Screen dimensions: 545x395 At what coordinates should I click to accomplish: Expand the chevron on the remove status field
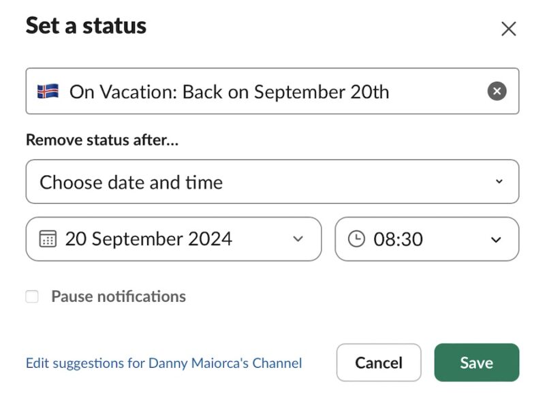(x=499, y=181)
